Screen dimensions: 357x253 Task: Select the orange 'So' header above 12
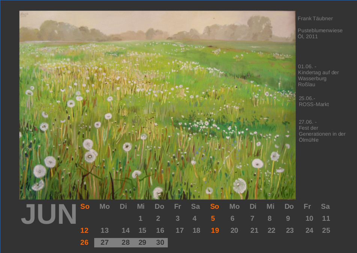coord(85,207)
